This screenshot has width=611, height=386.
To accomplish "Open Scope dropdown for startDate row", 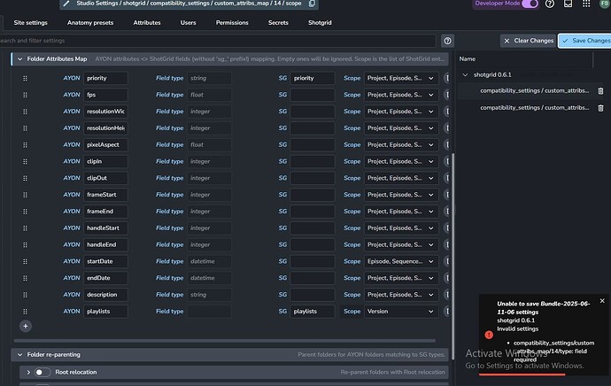I will 401,261.
